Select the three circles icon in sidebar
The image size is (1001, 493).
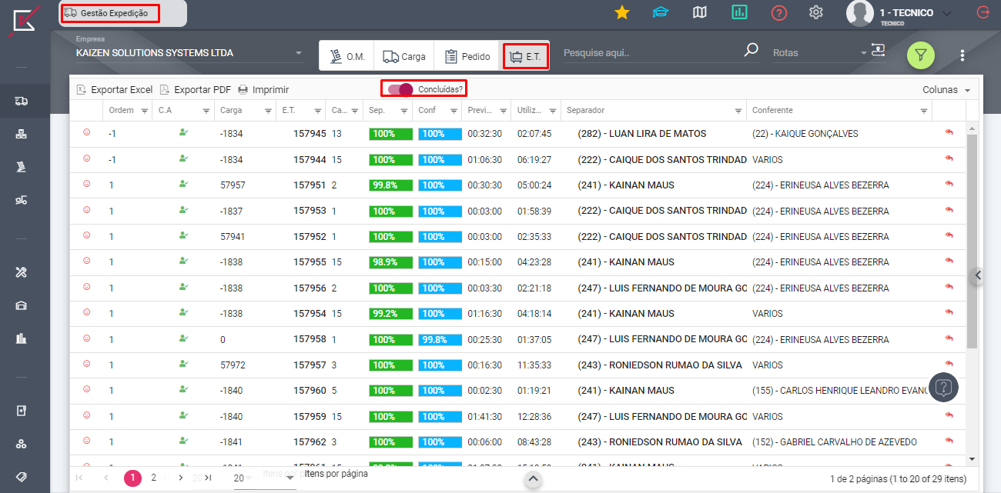(x=22, y=444)
